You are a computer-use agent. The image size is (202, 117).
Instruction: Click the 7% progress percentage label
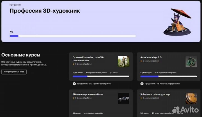point(11,32)
